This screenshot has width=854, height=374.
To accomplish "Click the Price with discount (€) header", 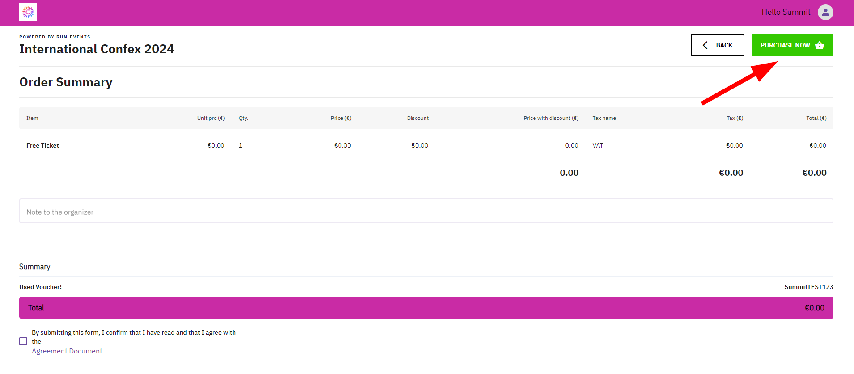I will (551, 118).
